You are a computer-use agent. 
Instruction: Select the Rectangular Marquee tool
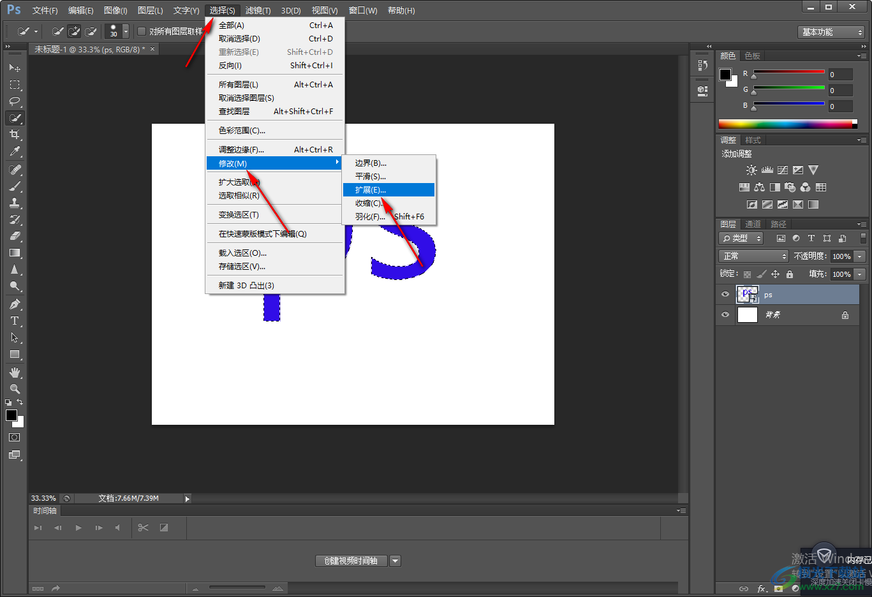tap(15, 85)
